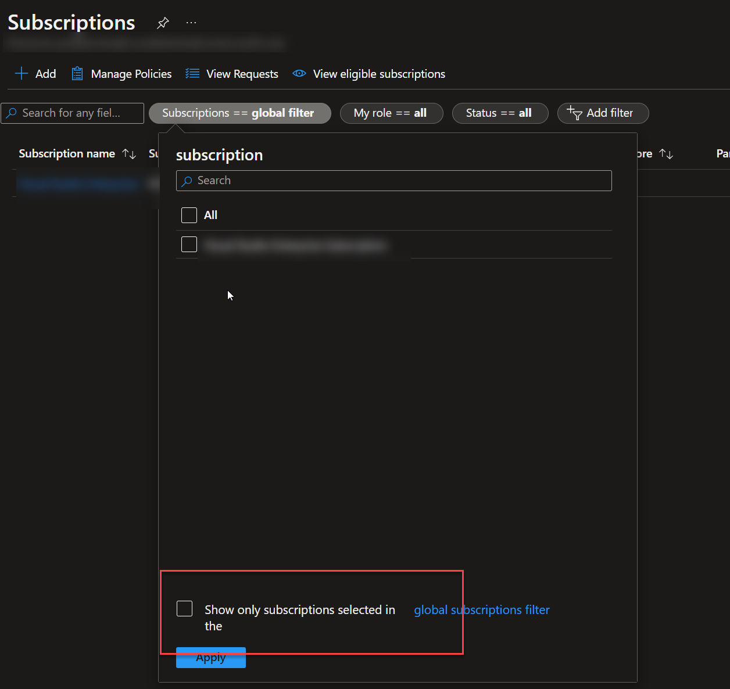730x689 pixels.
Task: Click the Search for any field input
Action: tap(72, 113)
